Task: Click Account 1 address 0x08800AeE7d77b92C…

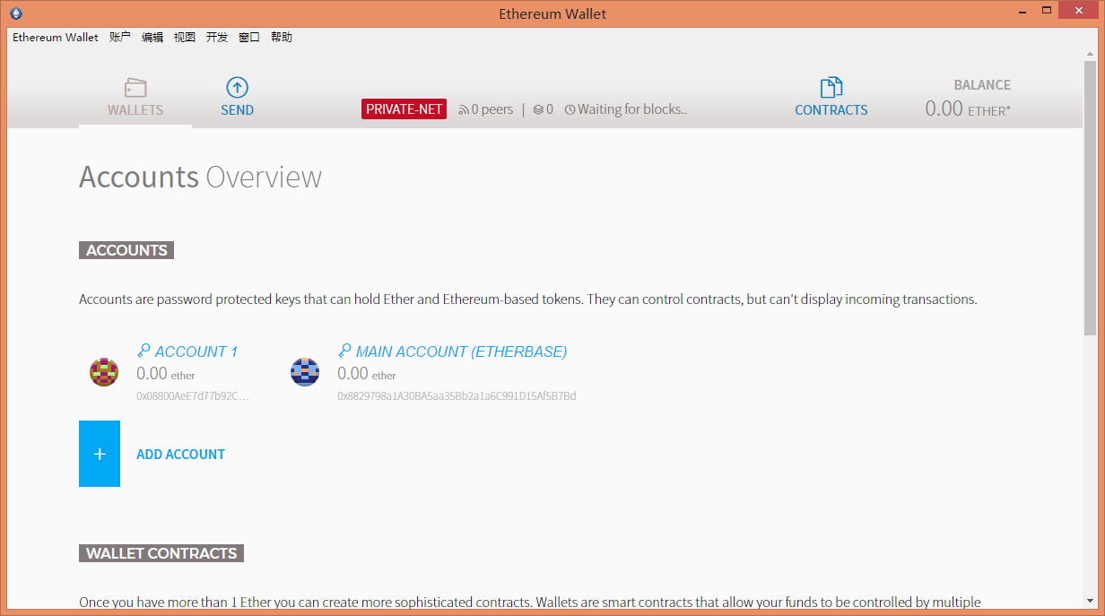Action: (193, 395)
